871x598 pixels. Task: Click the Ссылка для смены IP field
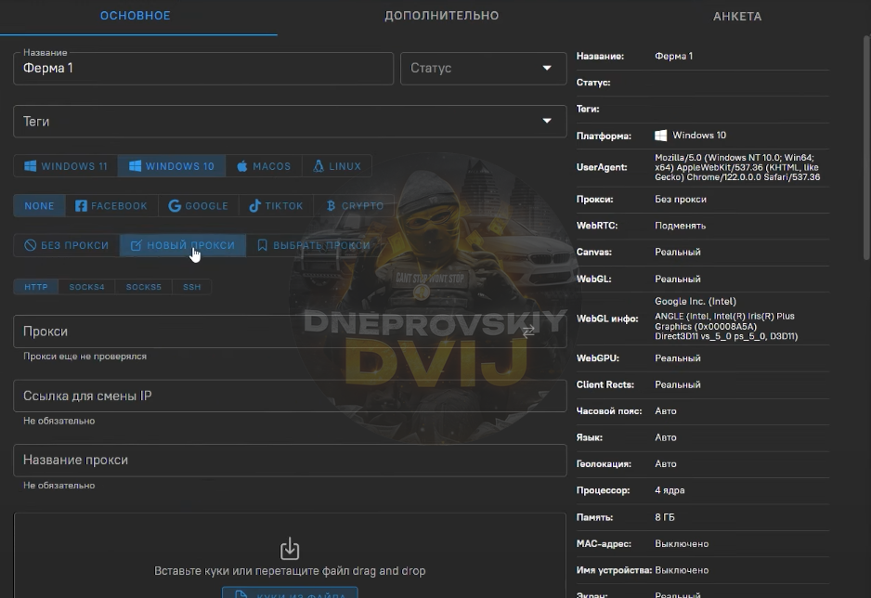tap(290, 396)
